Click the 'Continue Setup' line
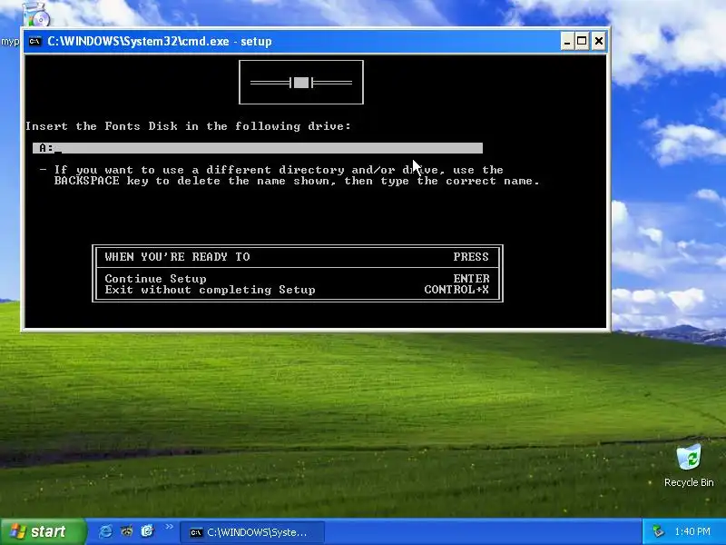 155,279
